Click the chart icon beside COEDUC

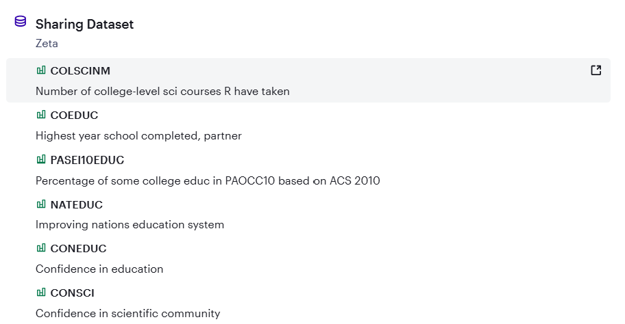[41, 115]
